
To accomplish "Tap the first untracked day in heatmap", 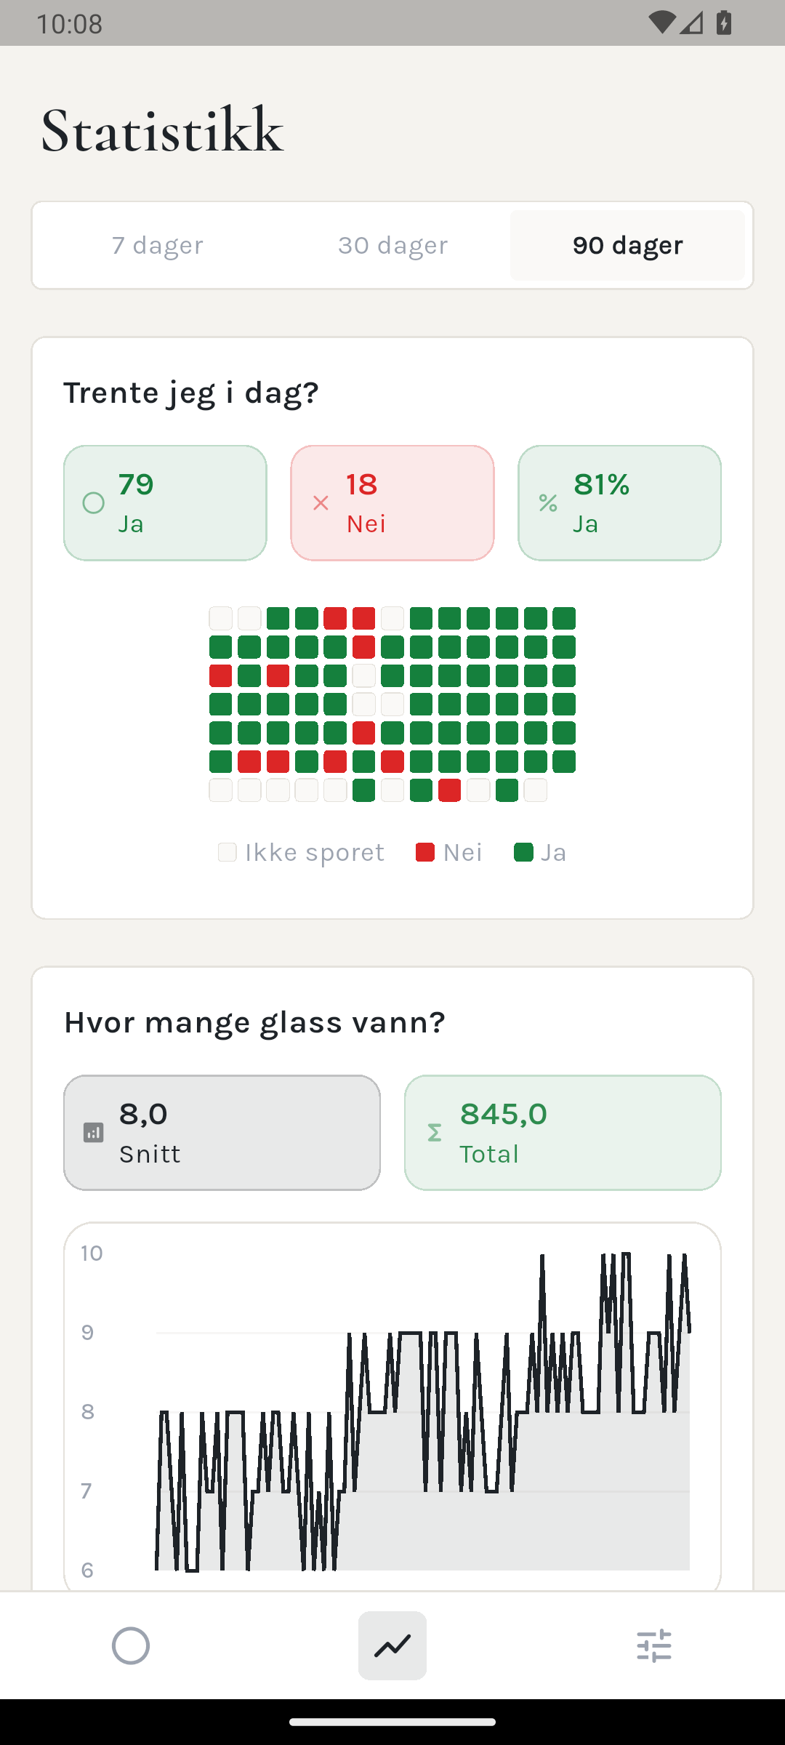I will 221,619.
